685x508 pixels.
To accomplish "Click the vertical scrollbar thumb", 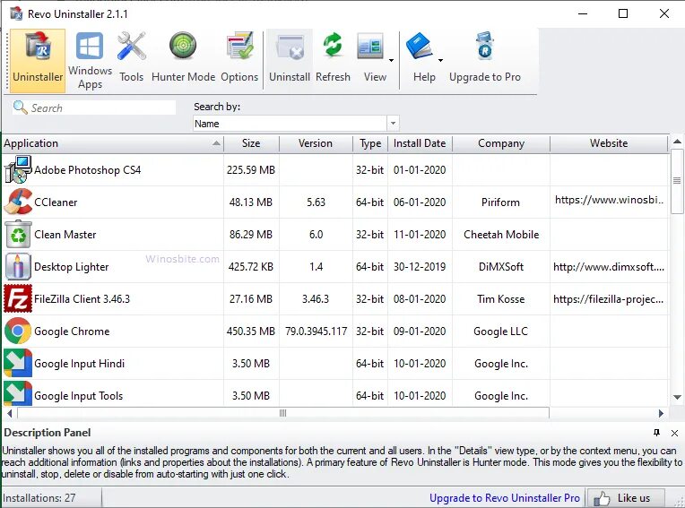I will 677,181.
